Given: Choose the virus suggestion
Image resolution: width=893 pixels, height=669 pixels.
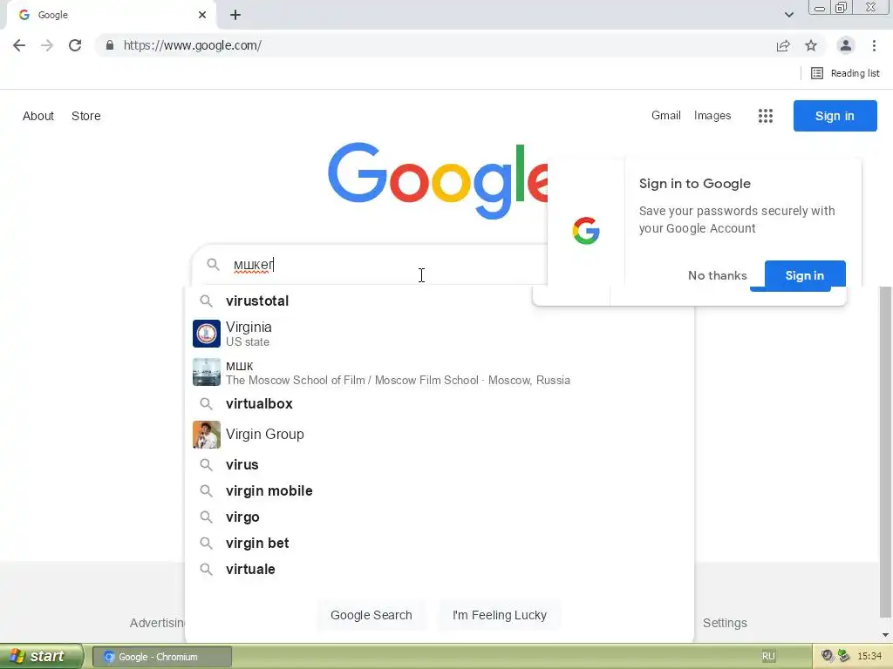Looking at the screenshot, I should [440, 465].
